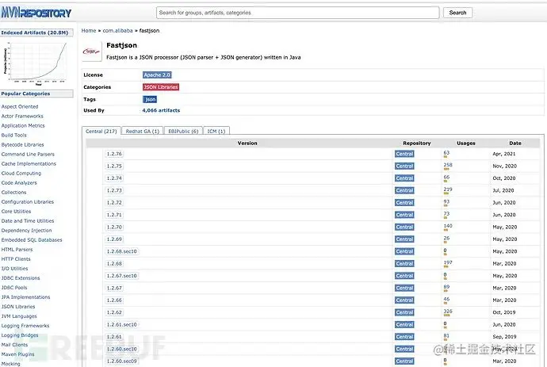Open version 1.2.61.sec10
Viewport: 547px width, 367px height.
coord(122,325)
